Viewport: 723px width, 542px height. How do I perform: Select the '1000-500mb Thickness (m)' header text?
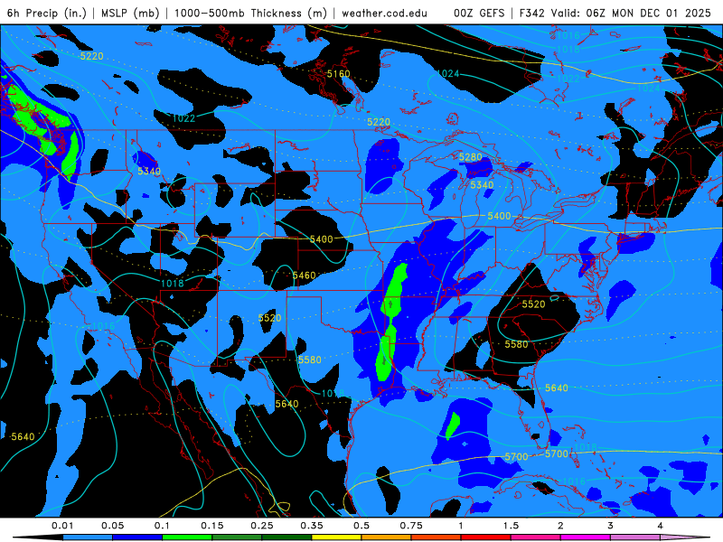[x=250, y=13]
